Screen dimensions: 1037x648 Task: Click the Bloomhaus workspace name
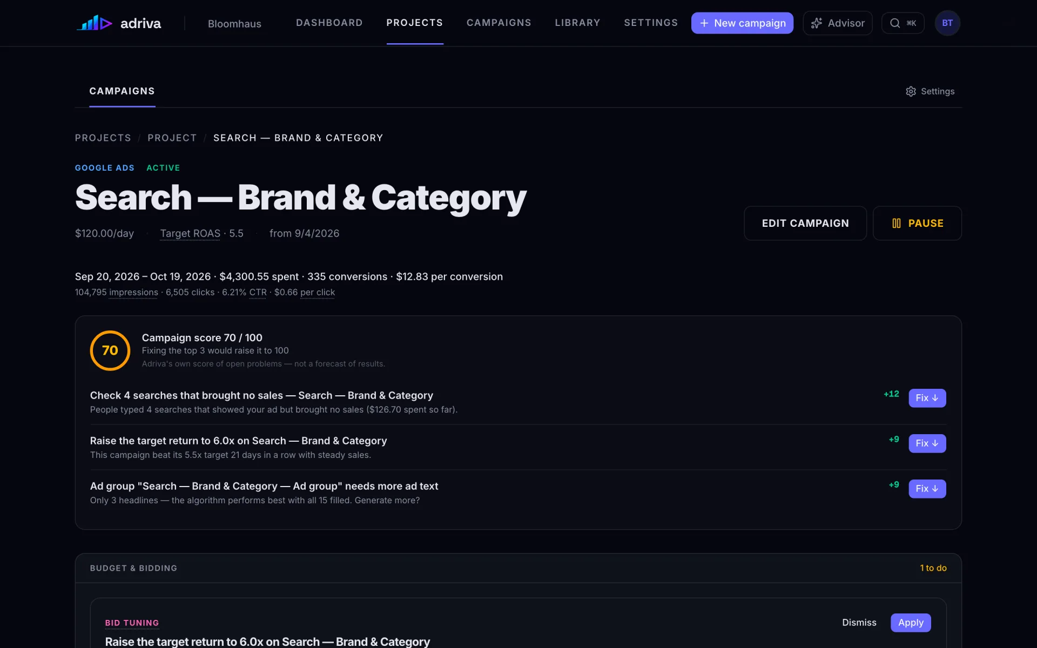coord(234,24)
